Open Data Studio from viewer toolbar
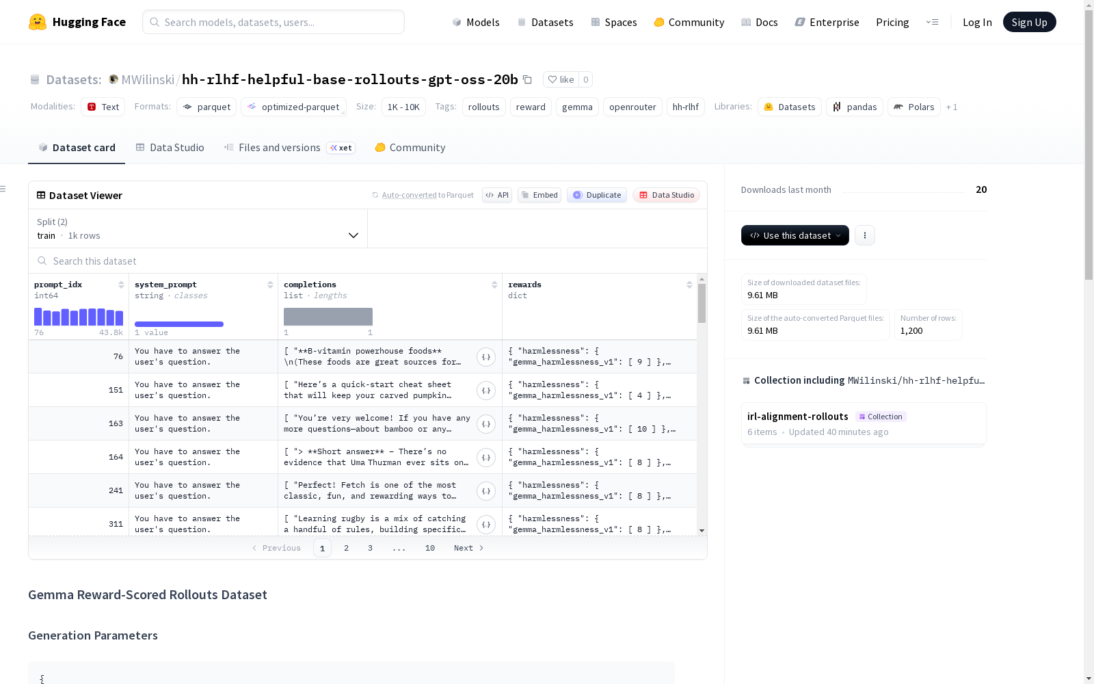 [x=666, y=195]
